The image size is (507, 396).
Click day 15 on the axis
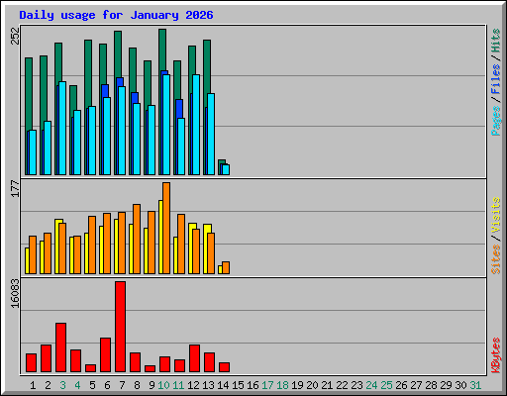(x=238, y=385)
